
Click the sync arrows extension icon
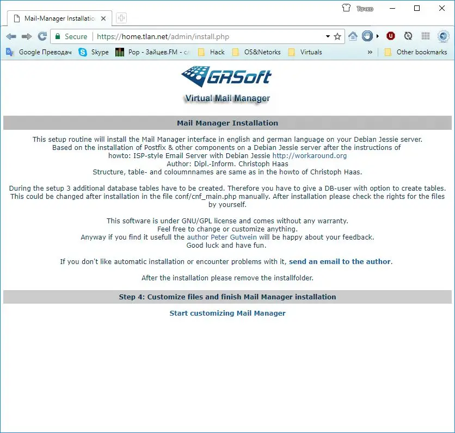(x=408, y=36)
